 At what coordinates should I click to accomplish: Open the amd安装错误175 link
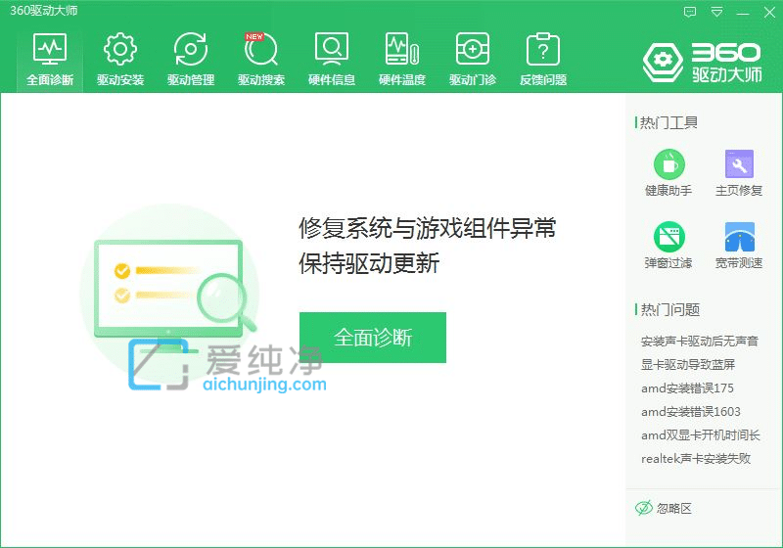click(x=687, y=388)
